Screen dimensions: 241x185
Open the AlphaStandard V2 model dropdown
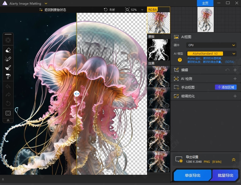(x=212, y=54)
